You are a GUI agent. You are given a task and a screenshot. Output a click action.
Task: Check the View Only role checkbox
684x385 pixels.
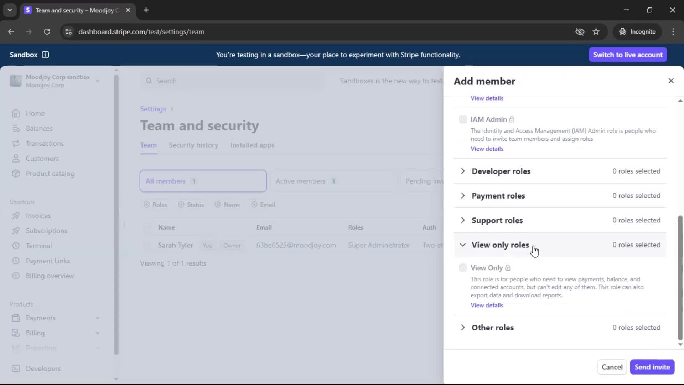point(463,268)
